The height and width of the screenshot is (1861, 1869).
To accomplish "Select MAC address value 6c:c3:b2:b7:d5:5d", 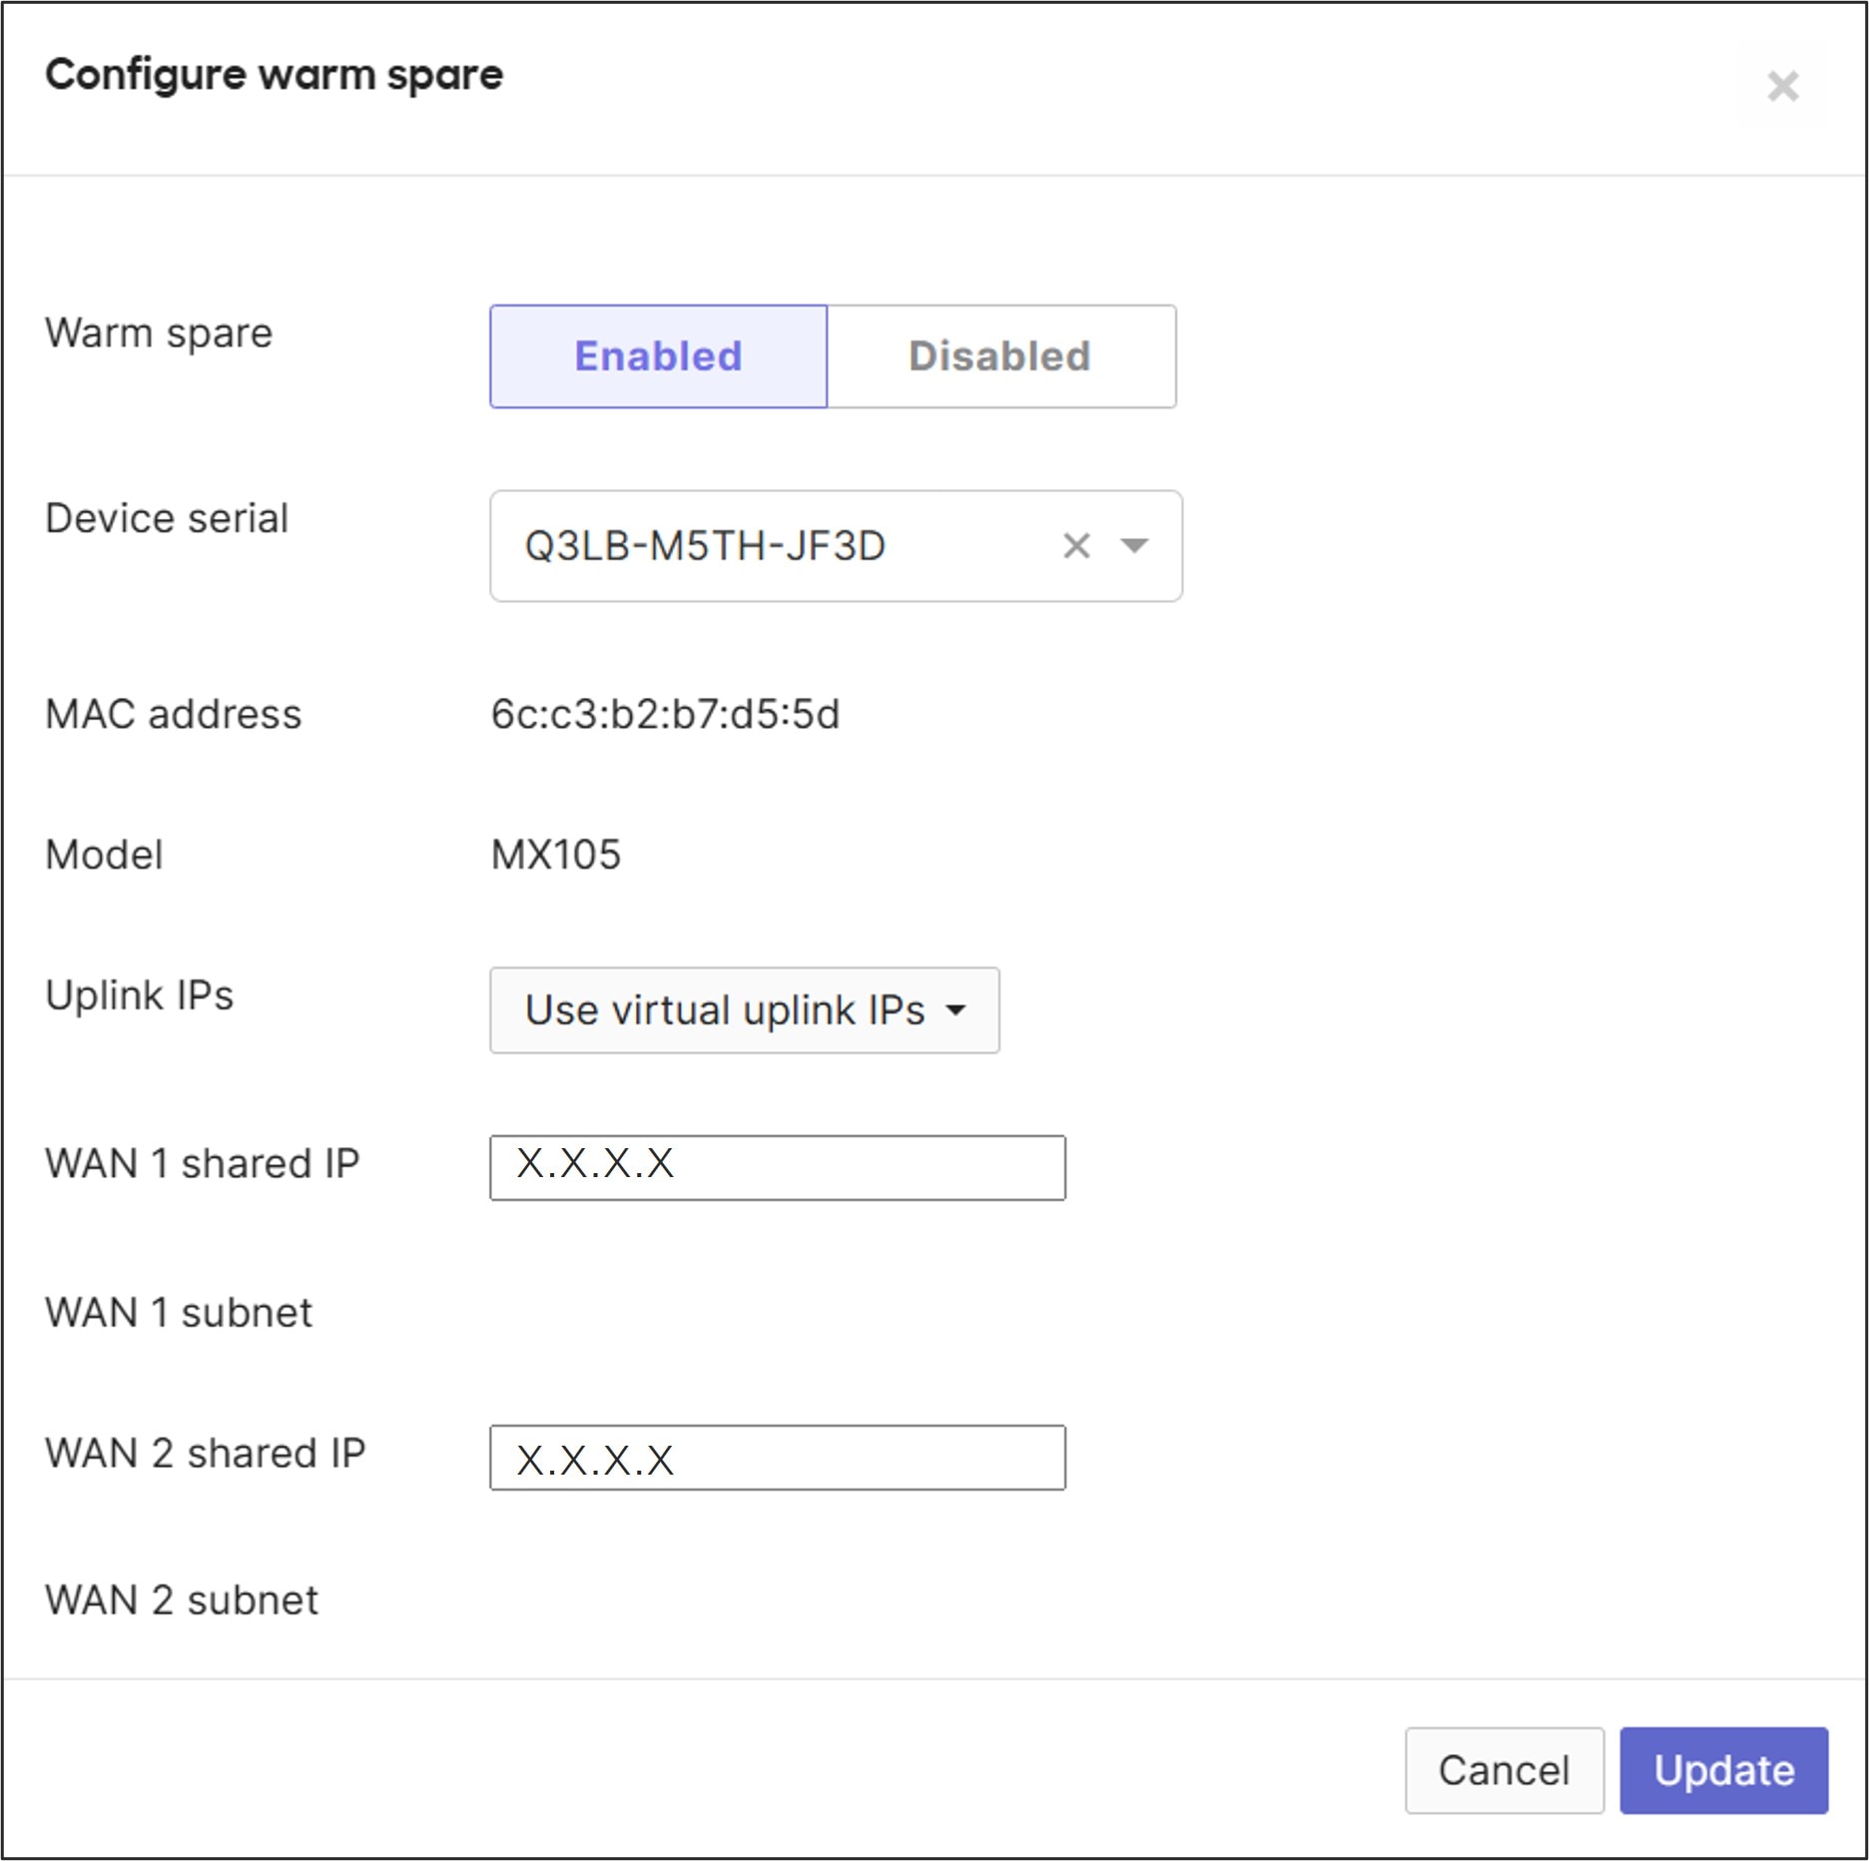I will pos(665,714).
